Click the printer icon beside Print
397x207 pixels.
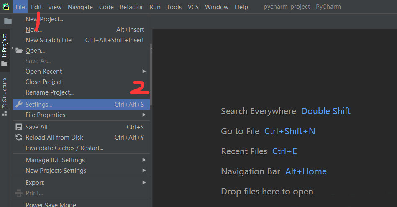pos(19,193)
